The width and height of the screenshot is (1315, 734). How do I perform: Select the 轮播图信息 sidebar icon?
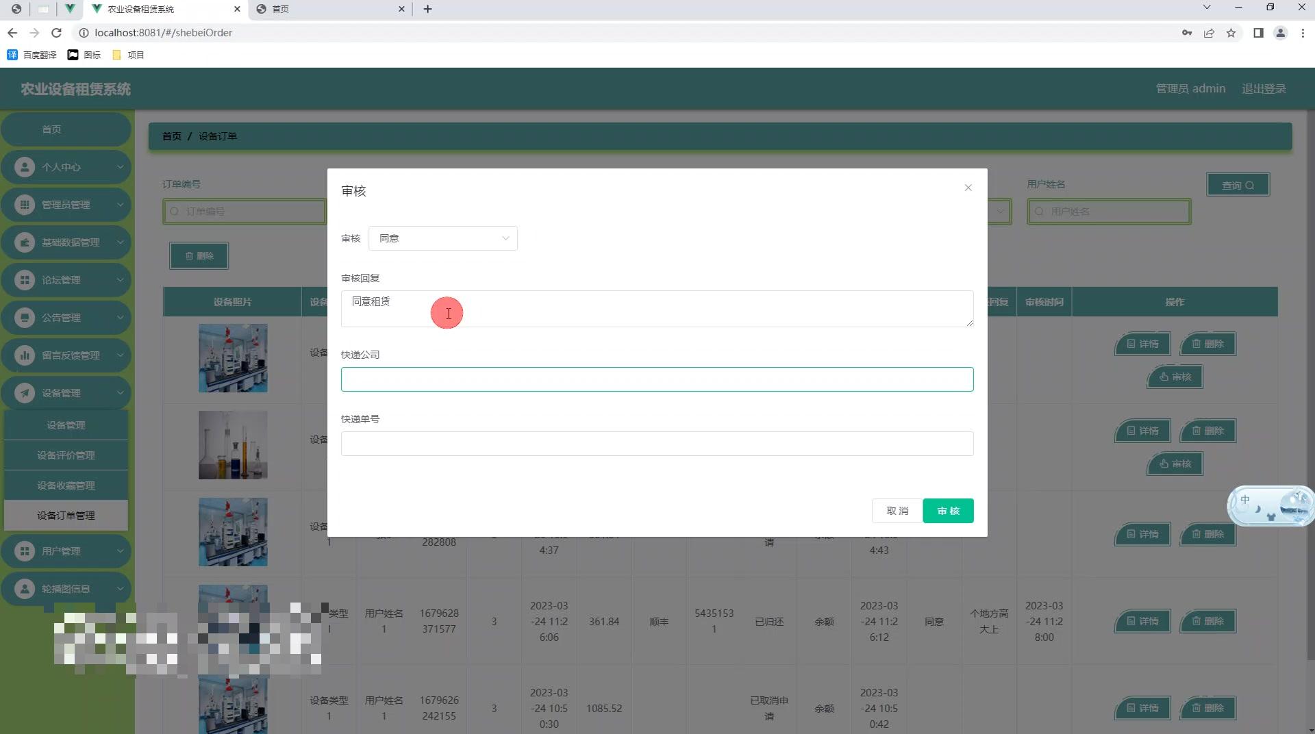point(23,588)
